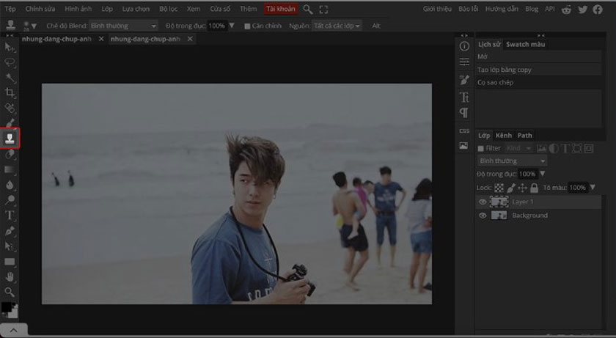Open the Blog link
The width and height of the screenshot is (616, 338).
(532, 9)
